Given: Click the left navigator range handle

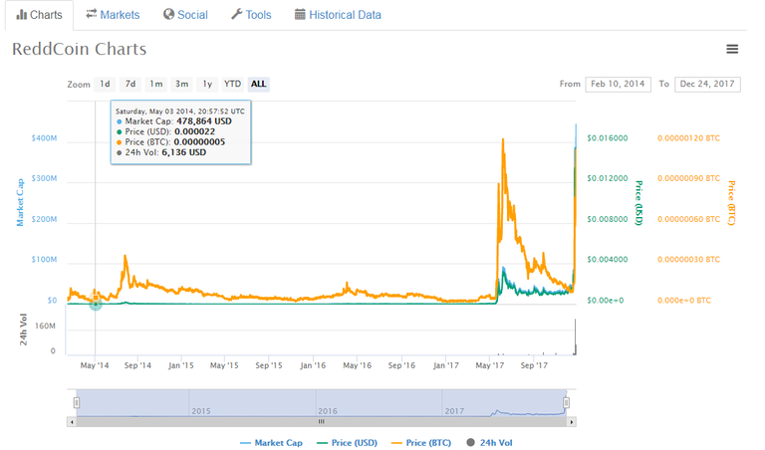Looking at the screenshot, I should (x=77, y=402).
